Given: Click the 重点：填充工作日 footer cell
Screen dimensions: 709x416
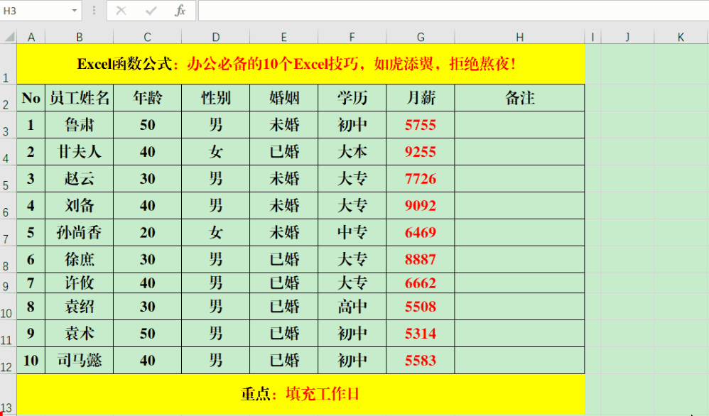Looking at the screenshot, I should click(300, 393).
